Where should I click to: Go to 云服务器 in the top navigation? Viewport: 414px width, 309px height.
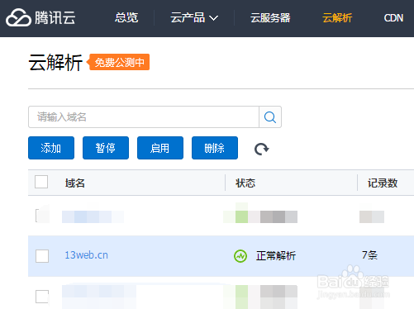pos(270,18)
